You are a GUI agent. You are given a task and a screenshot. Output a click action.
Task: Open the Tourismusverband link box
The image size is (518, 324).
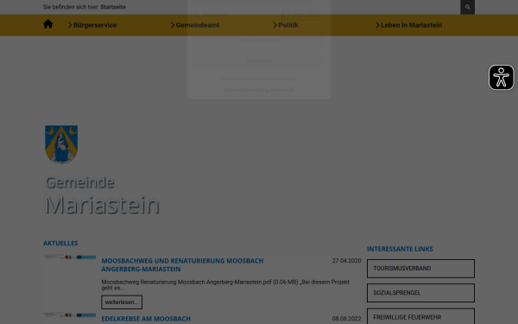[420, 269]
